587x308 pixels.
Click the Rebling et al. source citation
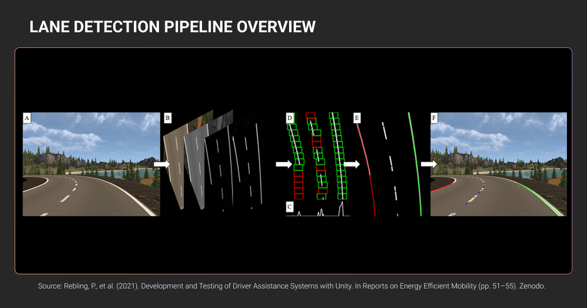click(x=292, y=286)
